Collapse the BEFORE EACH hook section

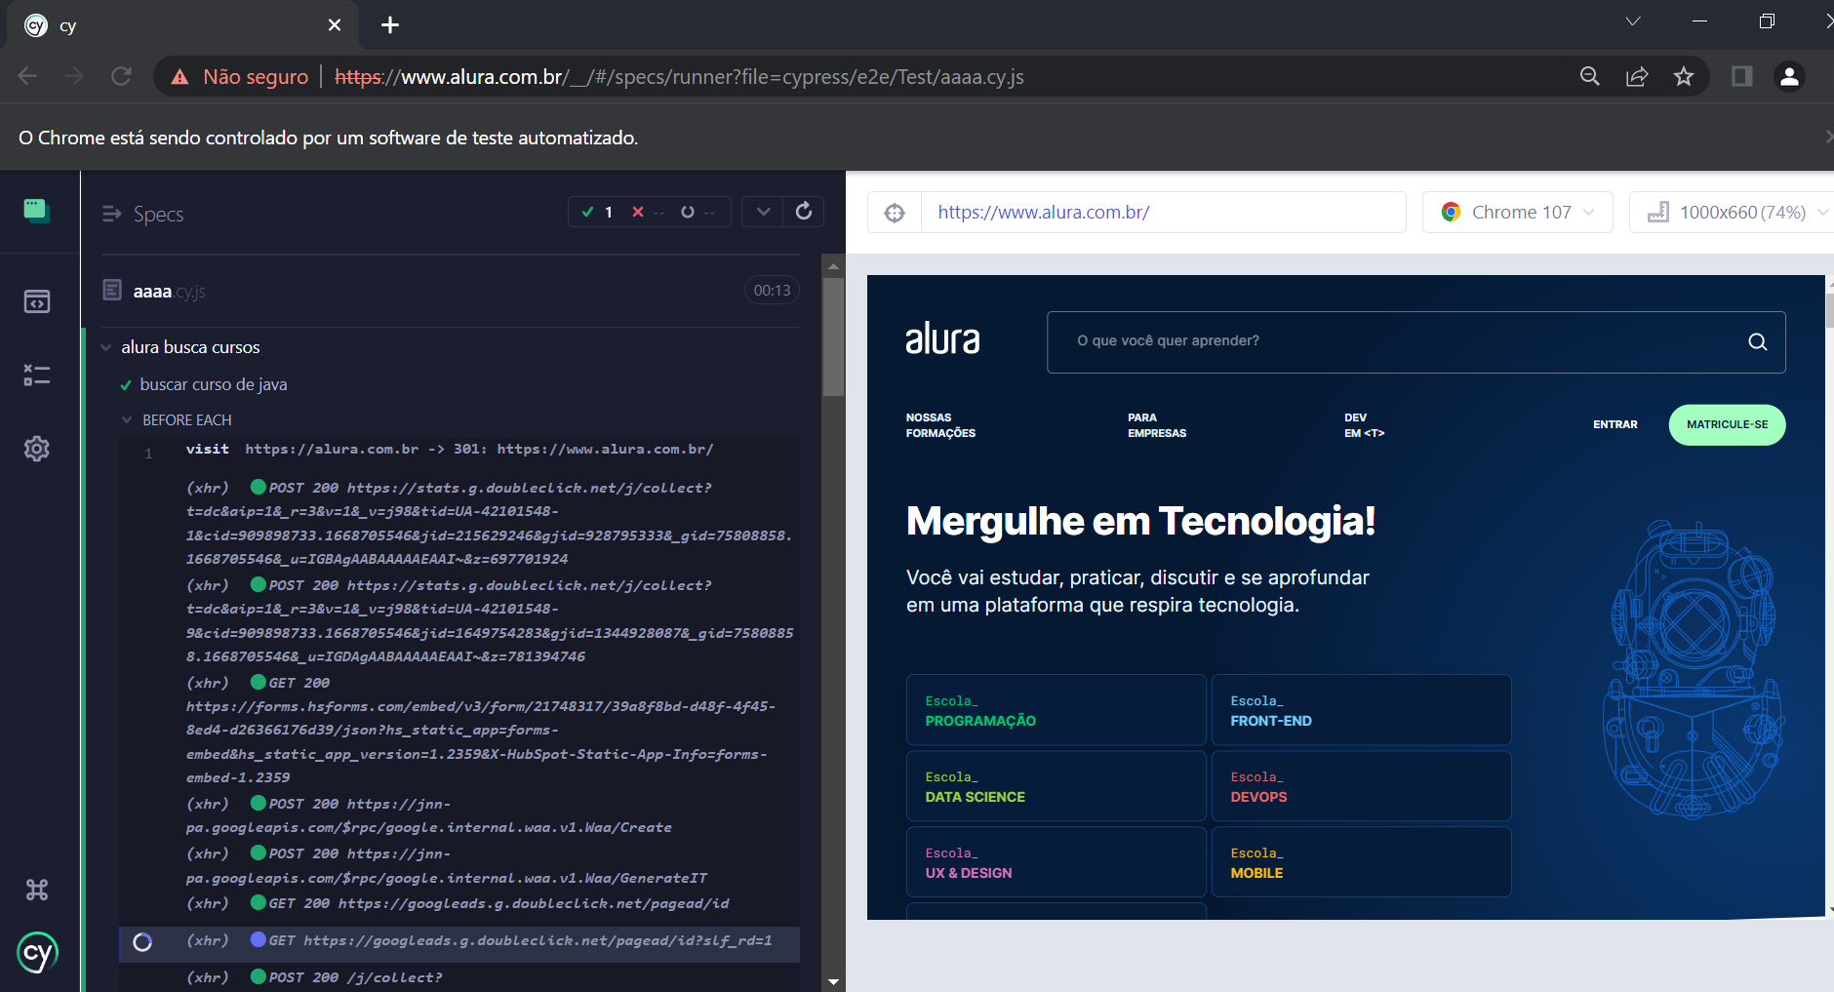tap(127, 420)
